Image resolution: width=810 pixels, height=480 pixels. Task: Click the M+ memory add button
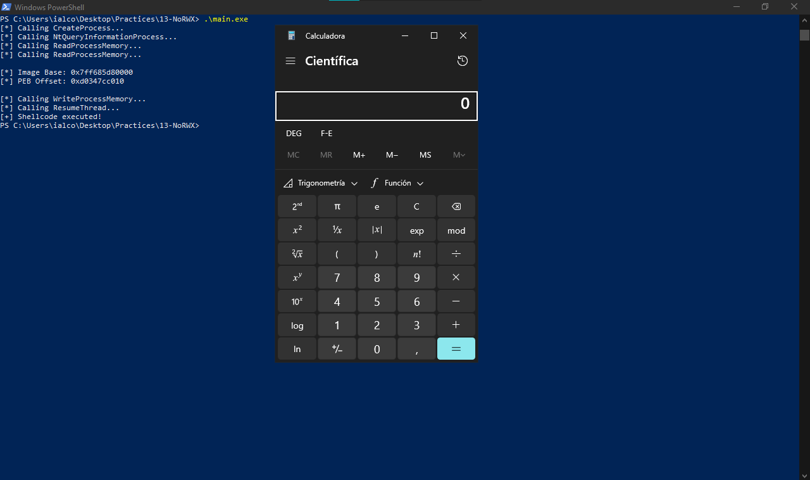(359, 155)
